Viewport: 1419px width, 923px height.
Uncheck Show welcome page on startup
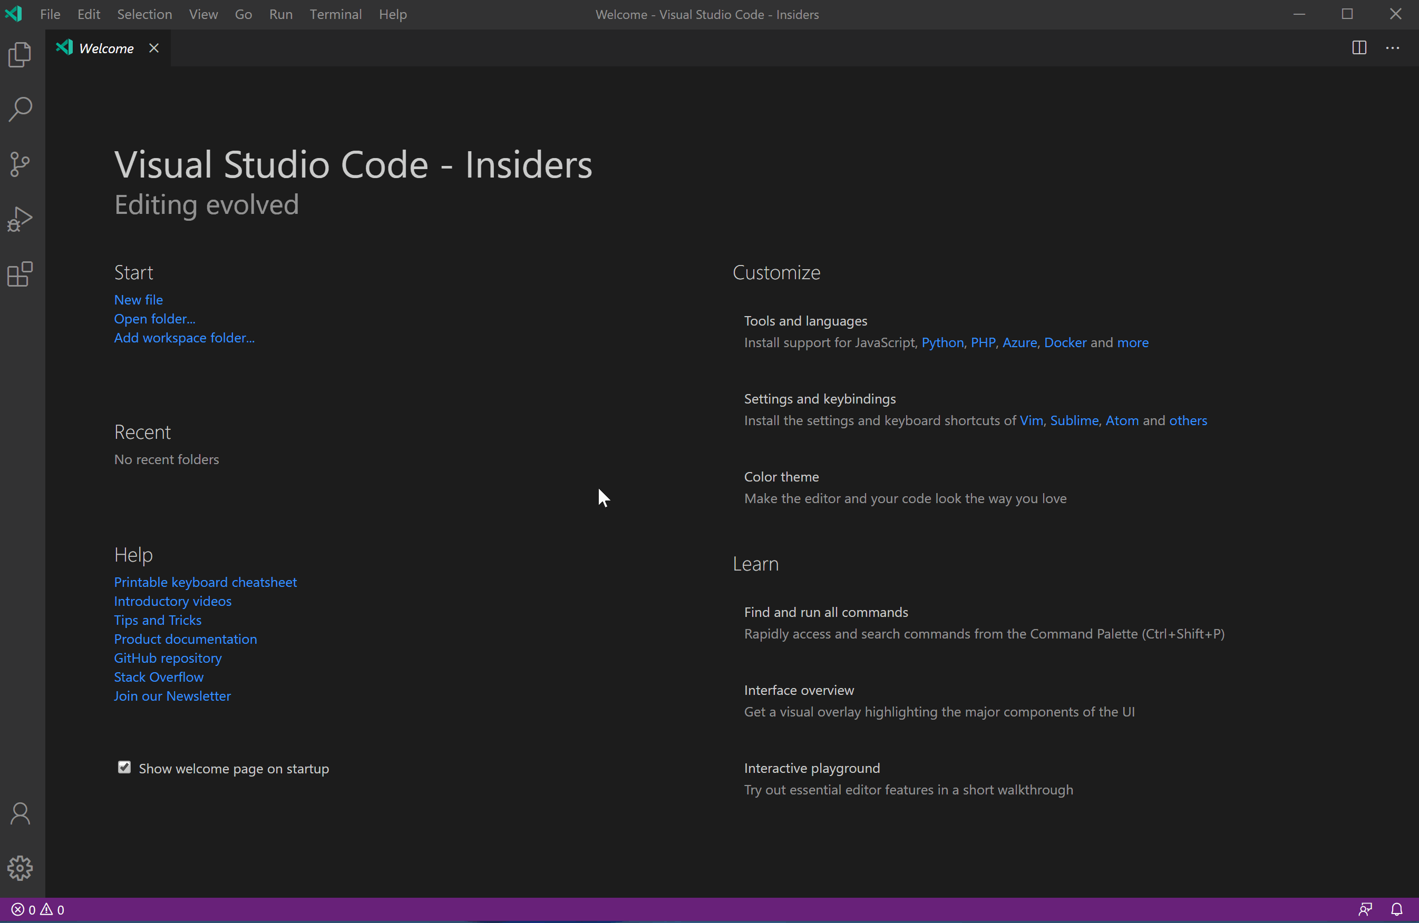coord(124,768)
